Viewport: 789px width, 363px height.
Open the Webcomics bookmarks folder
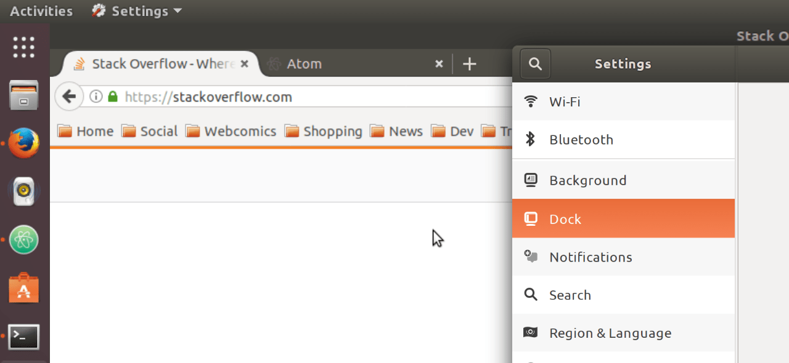click(x=240, y=131)
